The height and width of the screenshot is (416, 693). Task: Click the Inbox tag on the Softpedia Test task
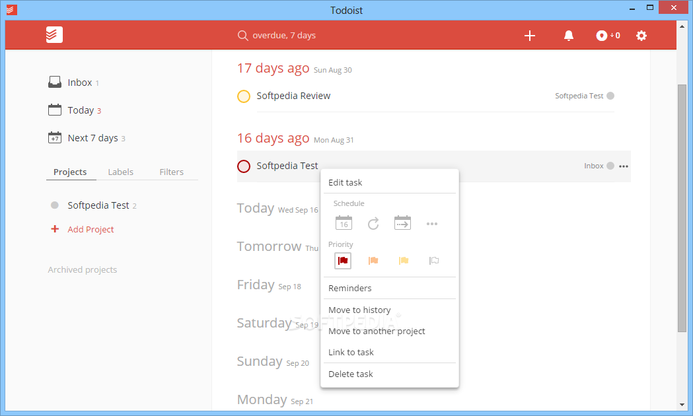[x=593, y=166]
